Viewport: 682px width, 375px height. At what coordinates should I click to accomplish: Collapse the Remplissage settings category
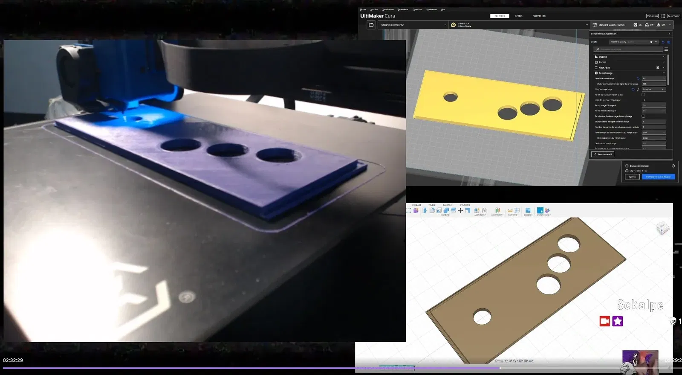coord(629,73)
